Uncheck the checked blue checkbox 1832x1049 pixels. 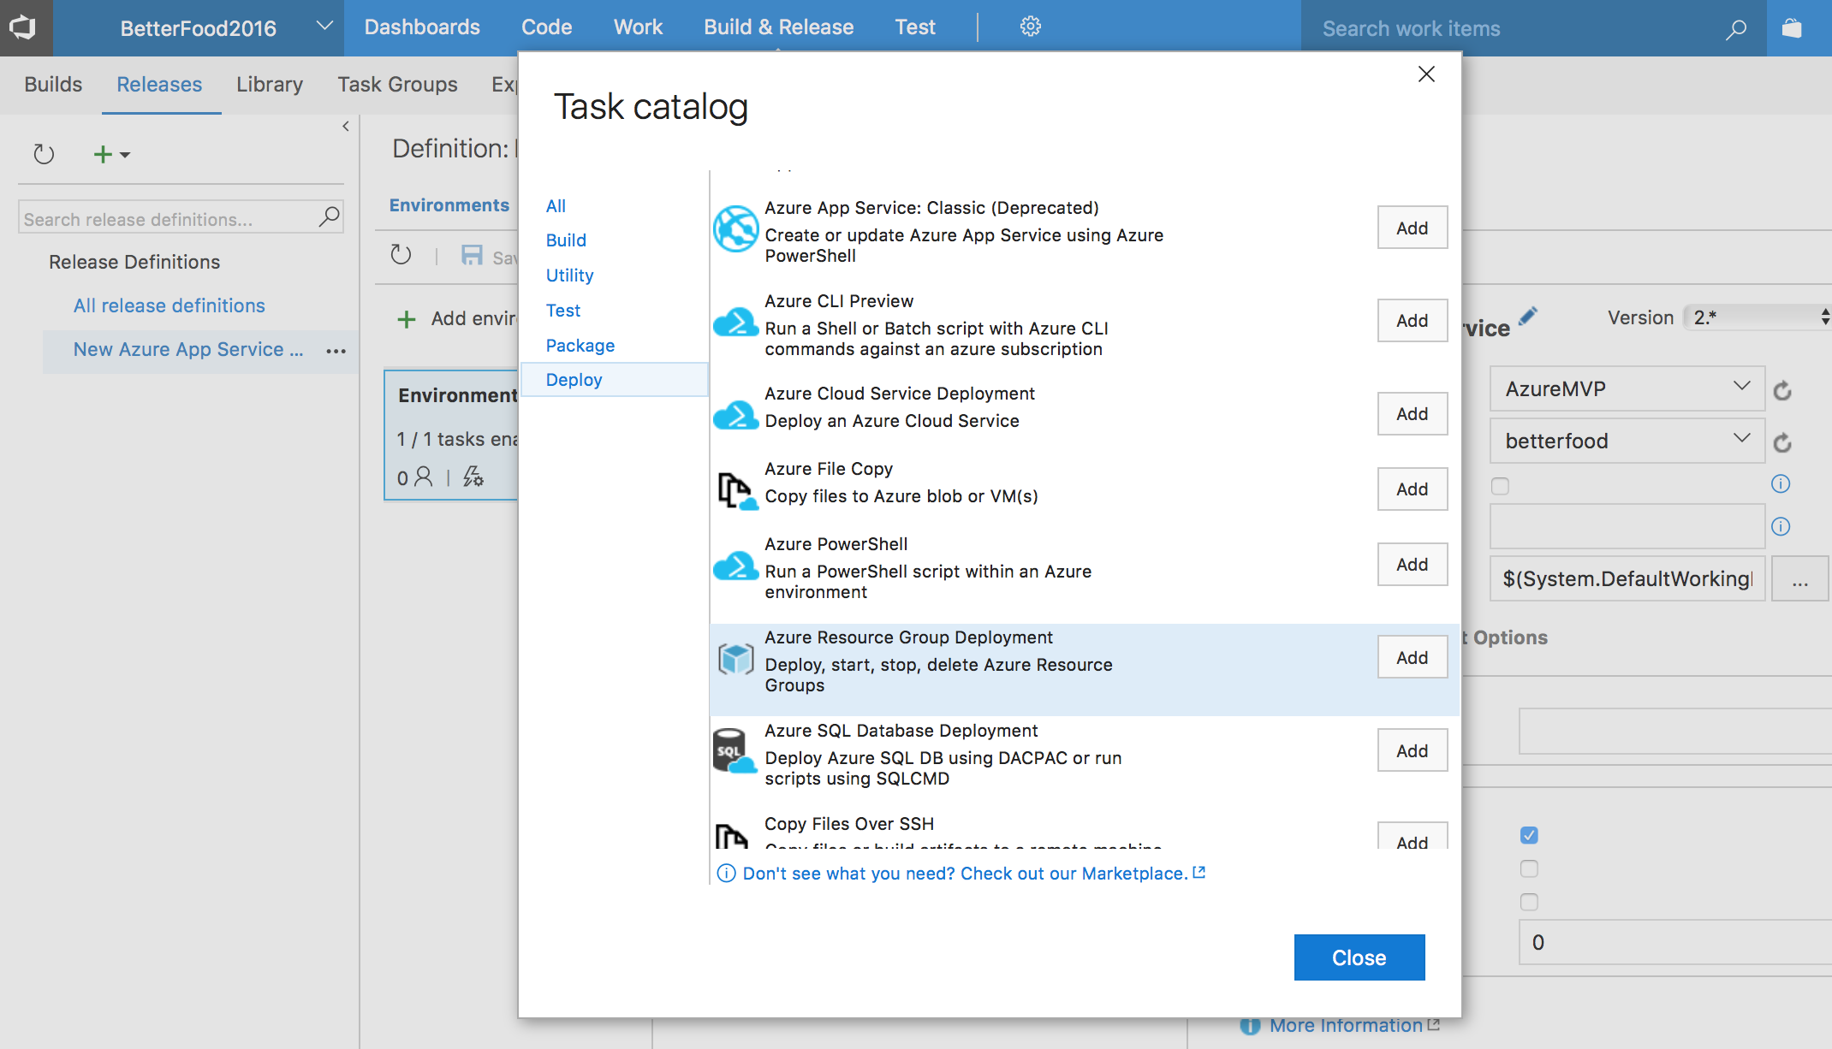point(1529,835)
